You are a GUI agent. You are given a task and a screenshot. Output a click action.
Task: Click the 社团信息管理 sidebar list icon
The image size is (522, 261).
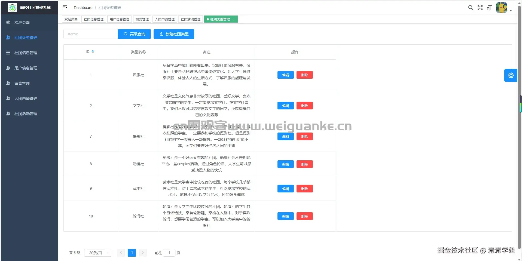(8, 53)
